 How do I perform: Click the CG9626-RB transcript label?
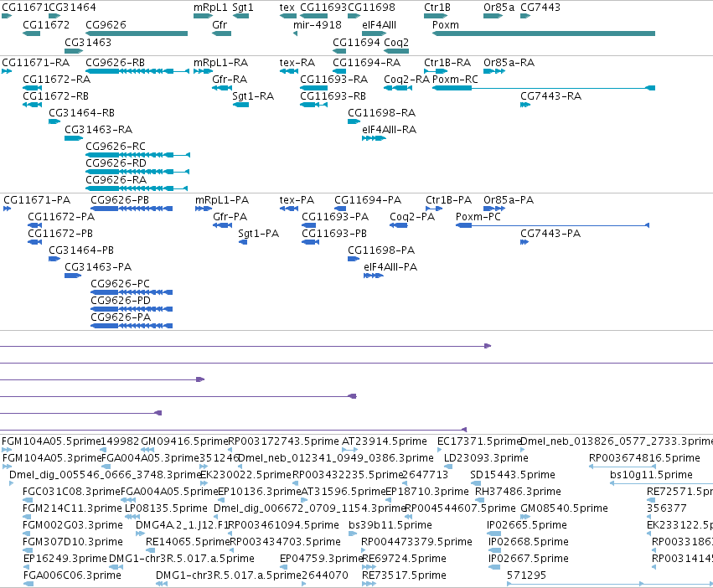115,62
